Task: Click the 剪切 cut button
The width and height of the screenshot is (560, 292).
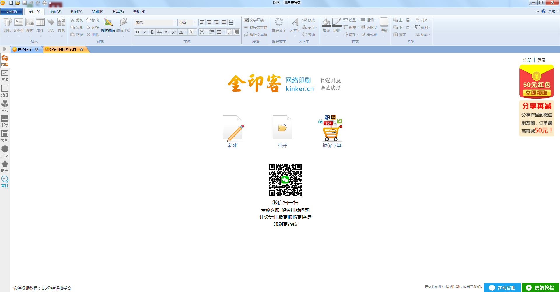Action: tap(77, 20)
